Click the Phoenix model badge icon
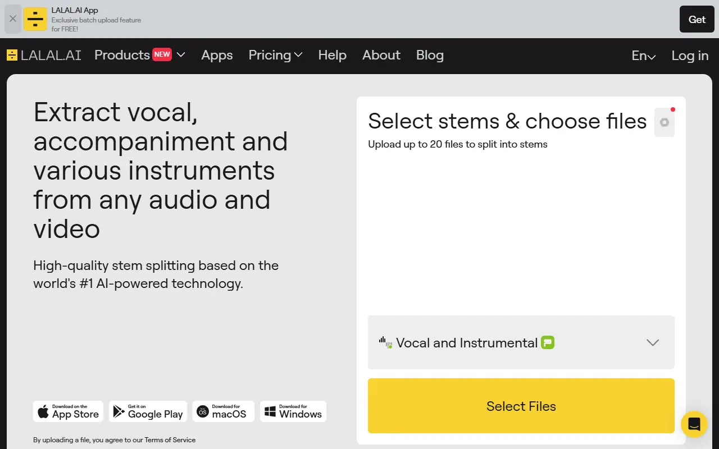Image resolution: width=719 pixels, height=449 pixels. click(x=548, y=342)
